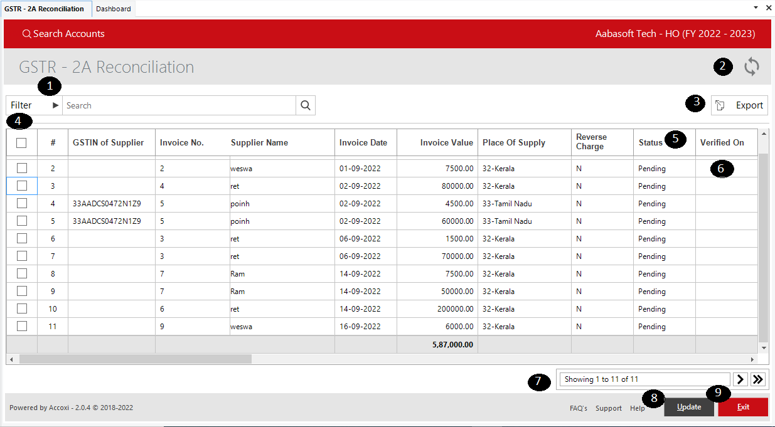Viewport: 775px width, 427px height.
Task: Open the FAQ's link
Action: coord(579,408)
